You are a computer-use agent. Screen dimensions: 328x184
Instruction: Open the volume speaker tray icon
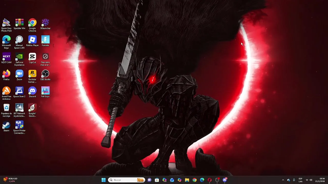click(311, 180)
